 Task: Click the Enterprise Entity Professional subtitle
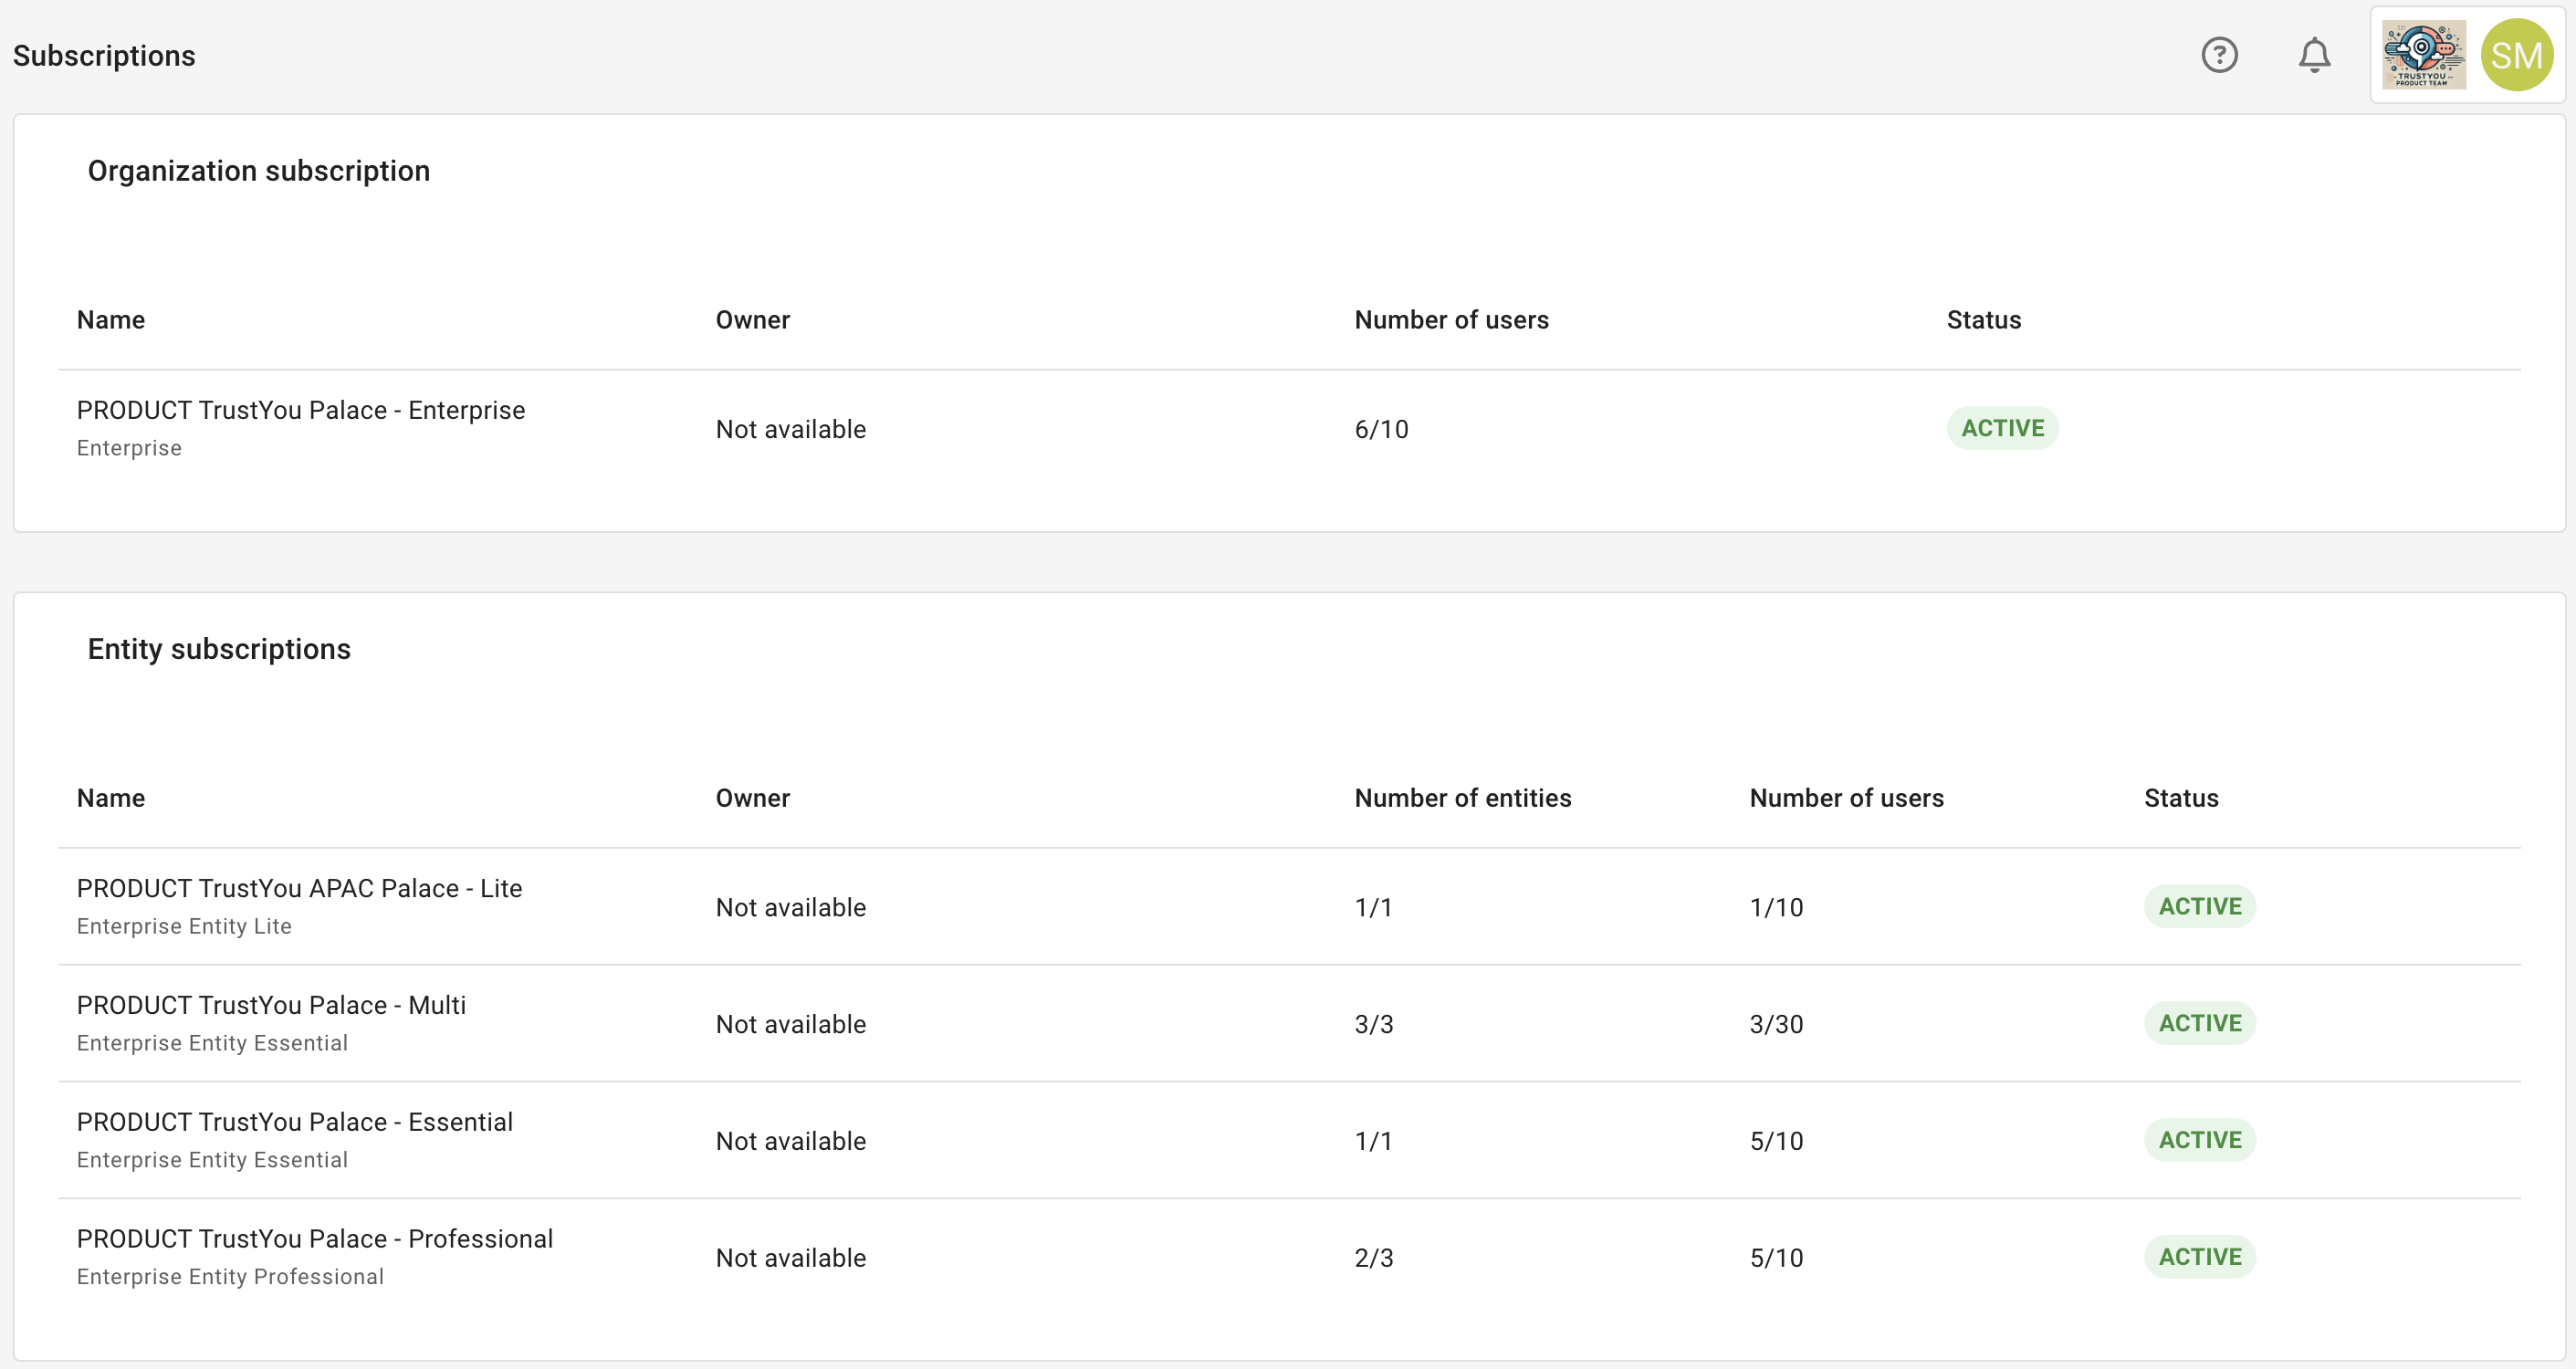230,1277
